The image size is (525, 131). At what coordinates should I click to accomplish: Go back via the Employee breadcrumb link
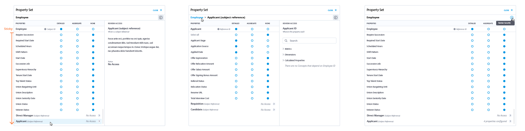(x=197, y=18)
